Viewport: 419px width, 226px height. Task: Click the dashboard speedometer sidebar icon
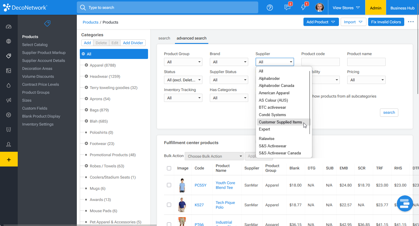coord(9,27)
